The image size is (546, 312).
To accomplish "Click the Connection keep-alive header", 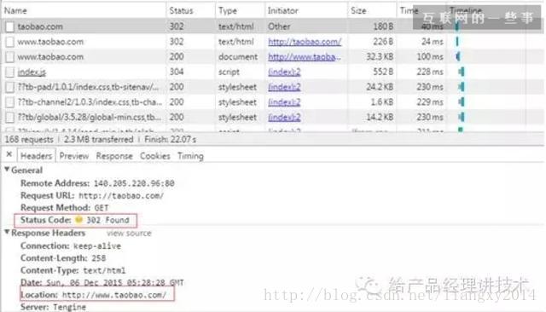I will pos(71,246).
